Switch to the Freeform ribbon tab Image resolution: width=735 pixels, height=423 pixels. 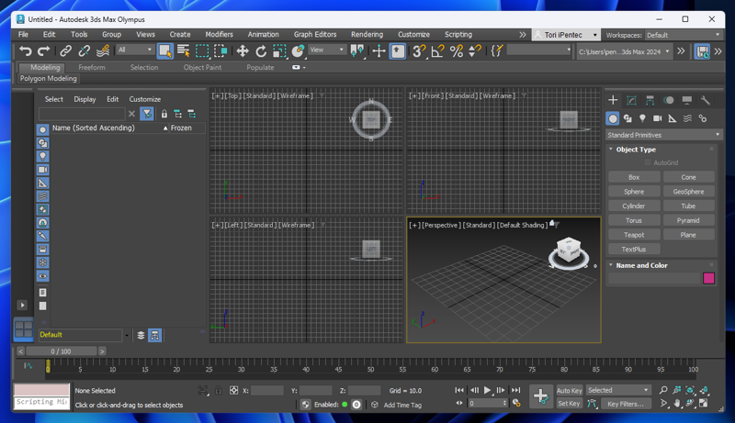point(92,67)
